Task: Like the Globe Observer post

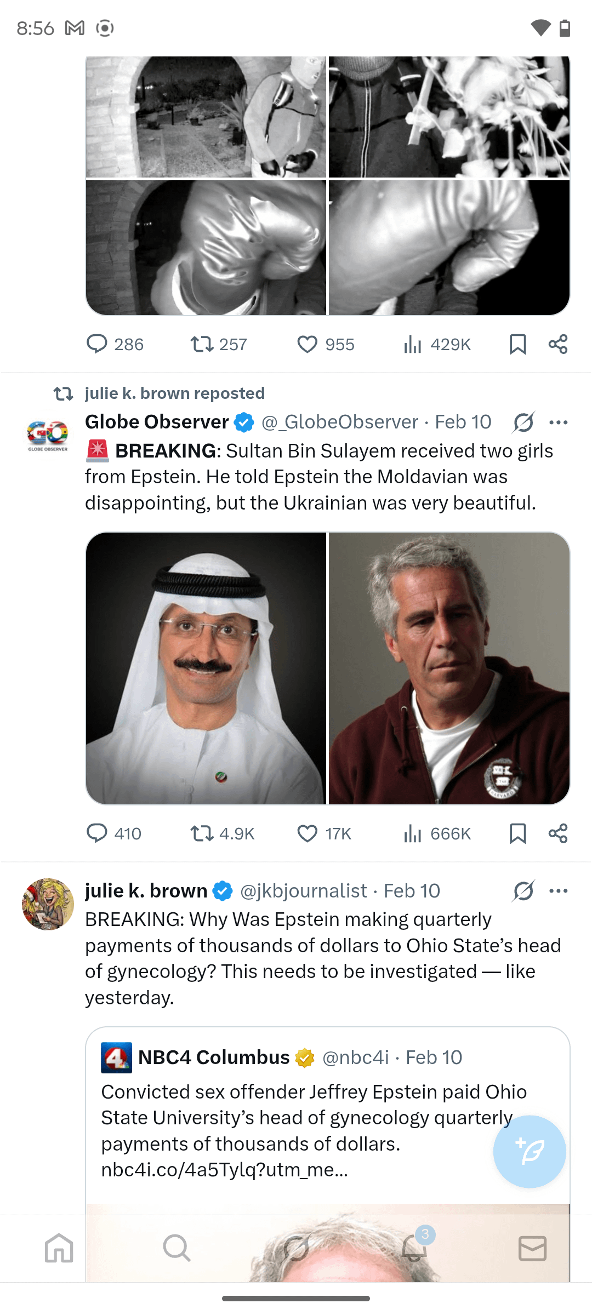Action: click(x=307, y=833)
